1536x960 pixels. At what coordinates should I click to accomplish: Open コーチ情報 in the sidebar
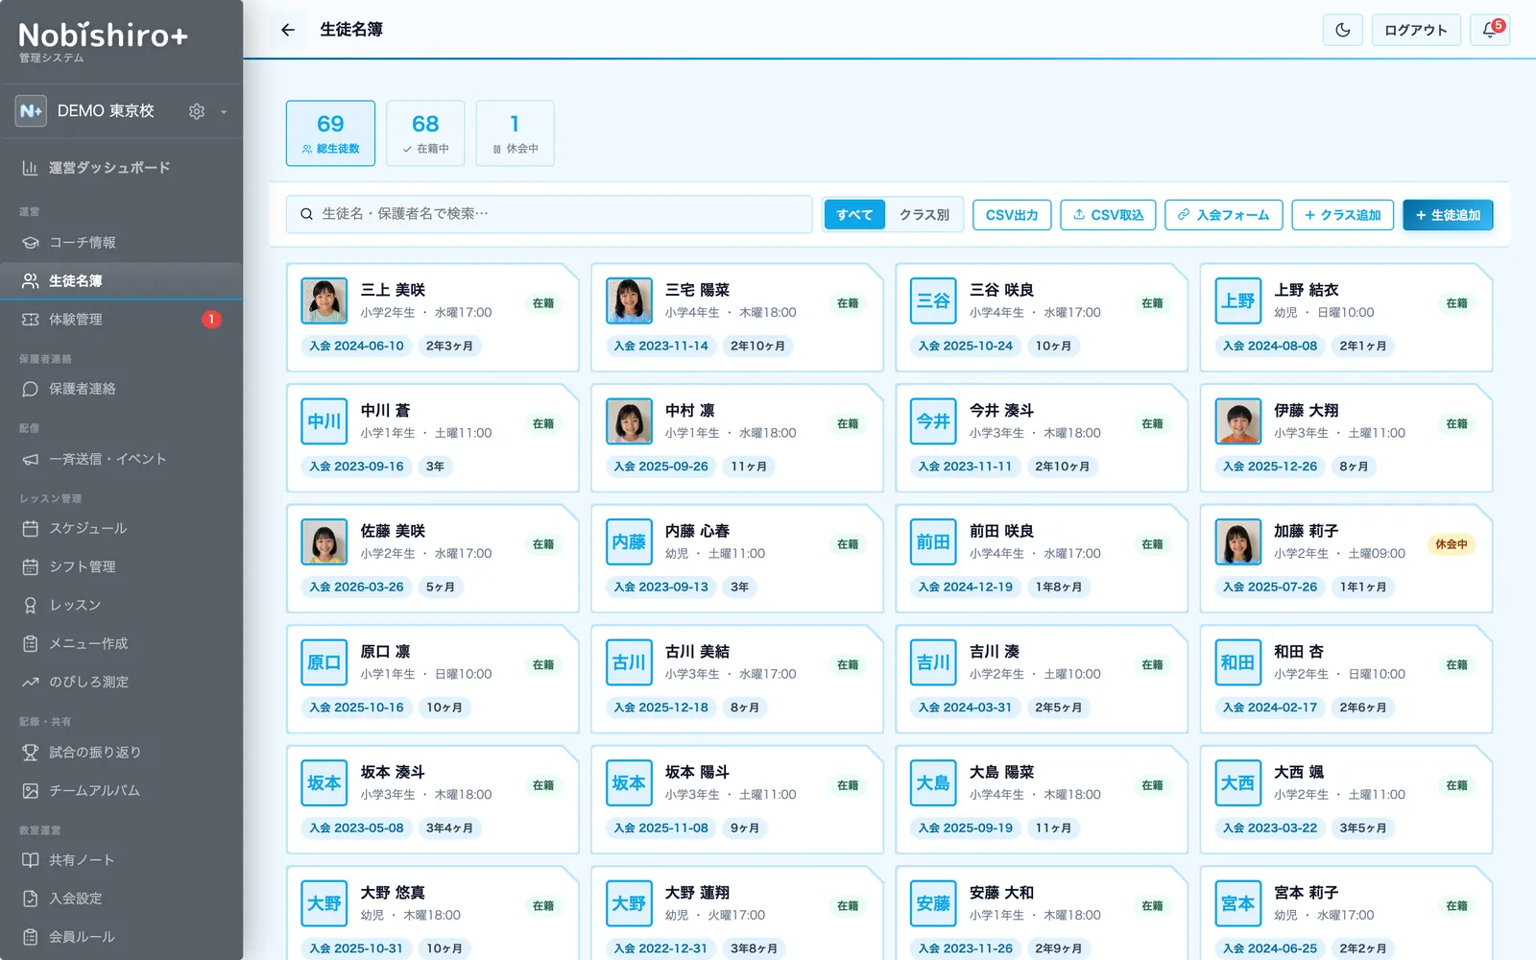click(121, 243)
